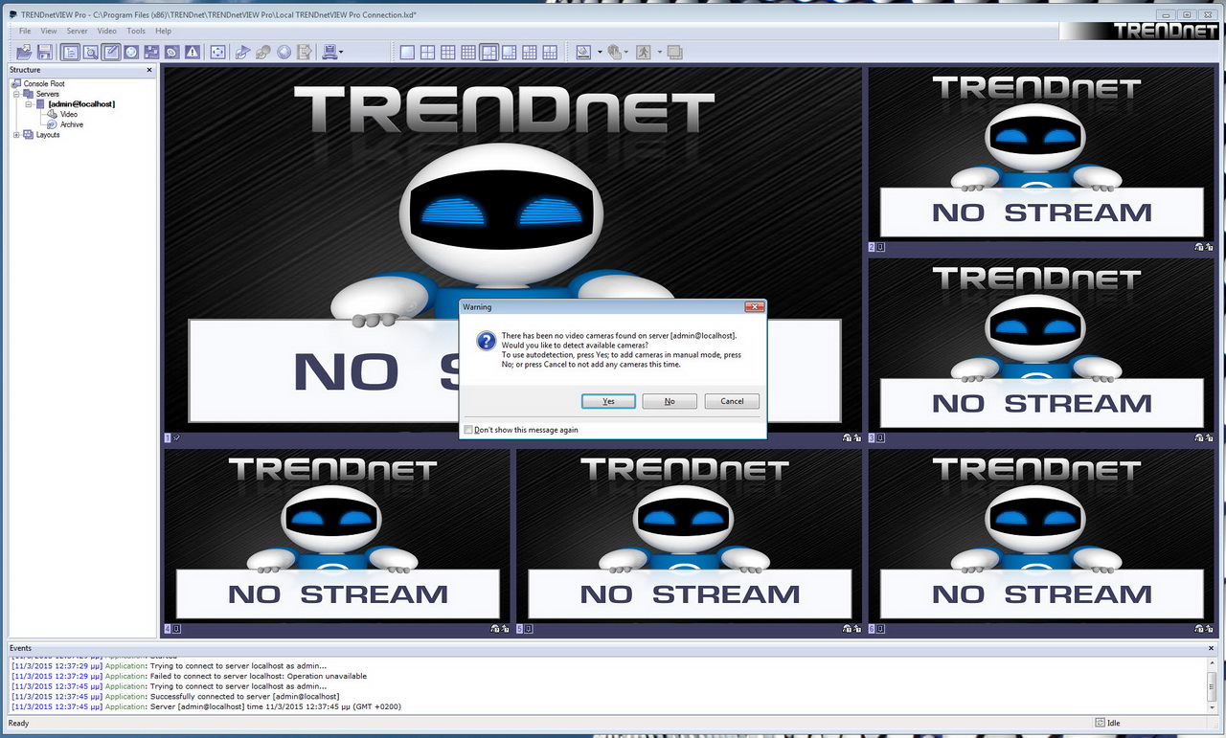Close the Warning dialog with X
This screenshot has width=1226, height=738.
click(x=755, y=307)
